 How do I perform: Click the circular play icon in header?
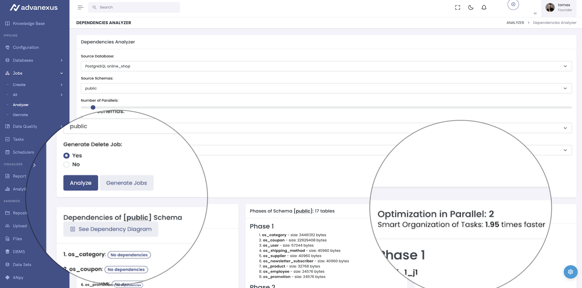pos(513,4)
